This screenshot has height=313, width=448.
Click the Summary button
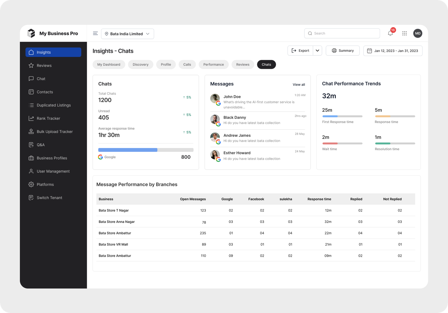(x=342, y=51)
